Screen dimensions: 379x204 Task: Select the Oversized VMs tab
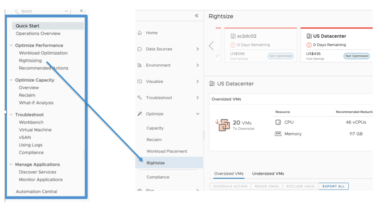point(229,174)
